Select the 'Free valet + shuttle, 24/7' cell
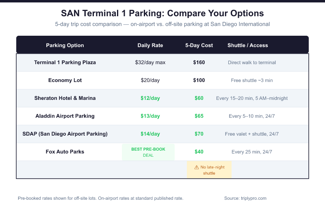This screenshot has height=203, width=325. coord(252,134)
